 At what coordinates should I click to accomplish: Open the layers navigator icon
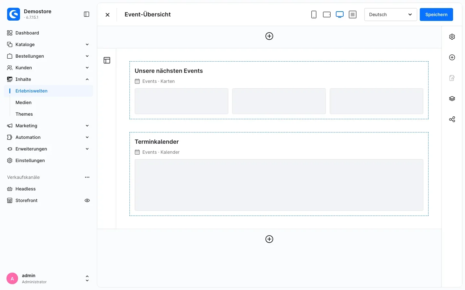[x=452, y=99]
